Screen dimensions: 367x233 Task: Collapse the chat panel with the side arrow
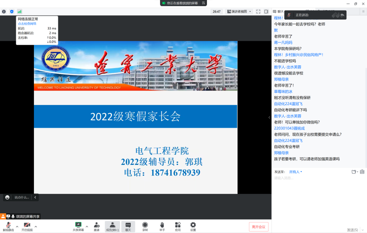point(269,117)
